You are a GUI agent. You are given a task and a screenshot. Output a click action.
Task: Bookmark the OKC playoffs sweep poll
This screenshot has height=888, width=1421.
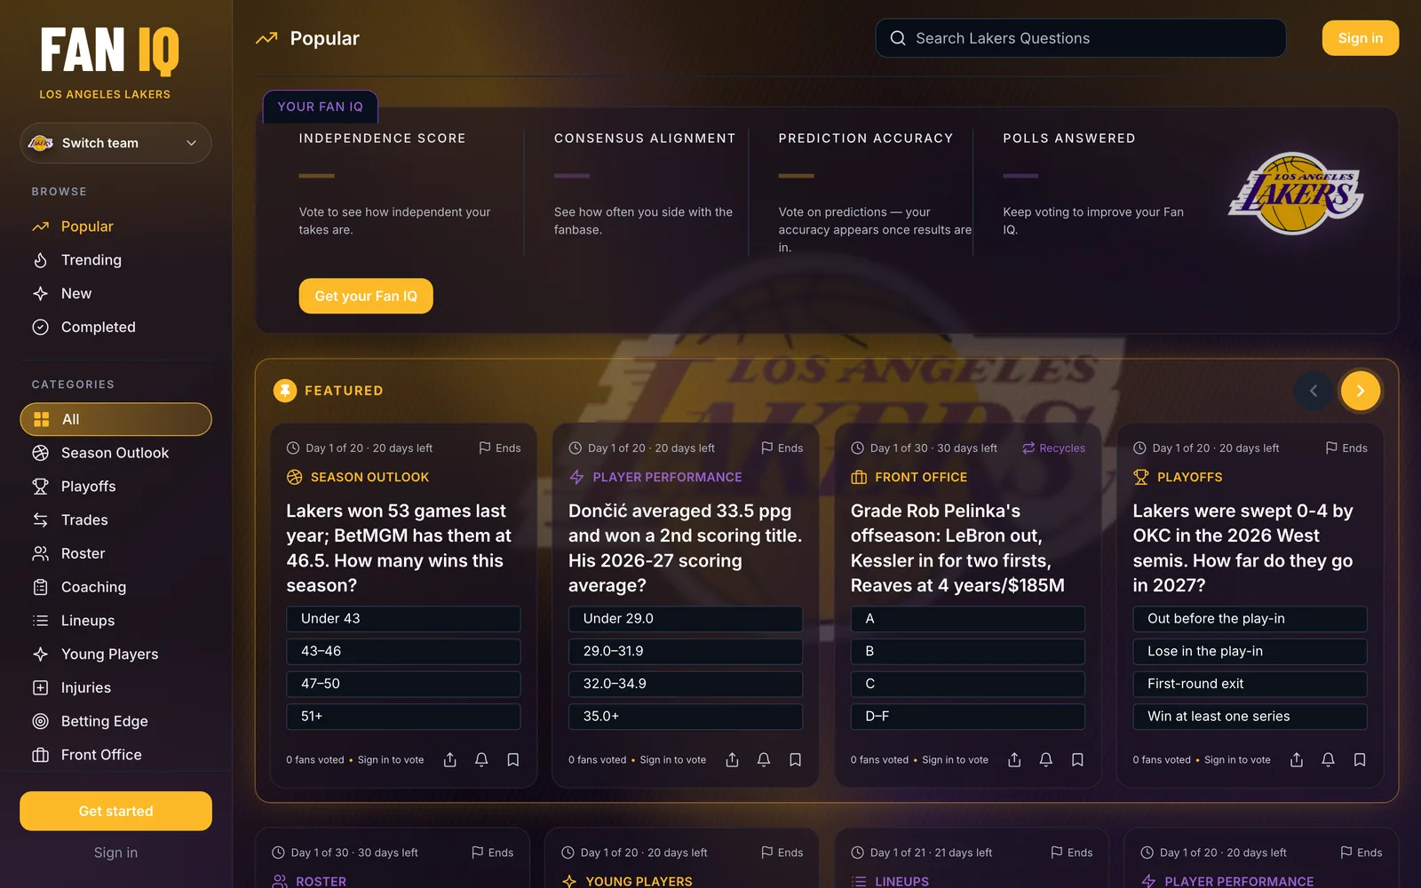coord(1360,759)
